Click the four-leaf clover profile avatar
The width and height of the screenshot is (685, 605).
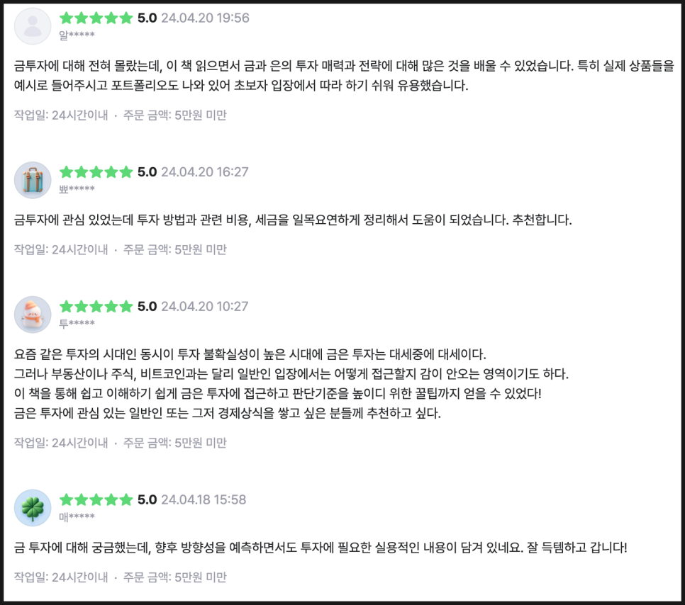coord(33,508)
